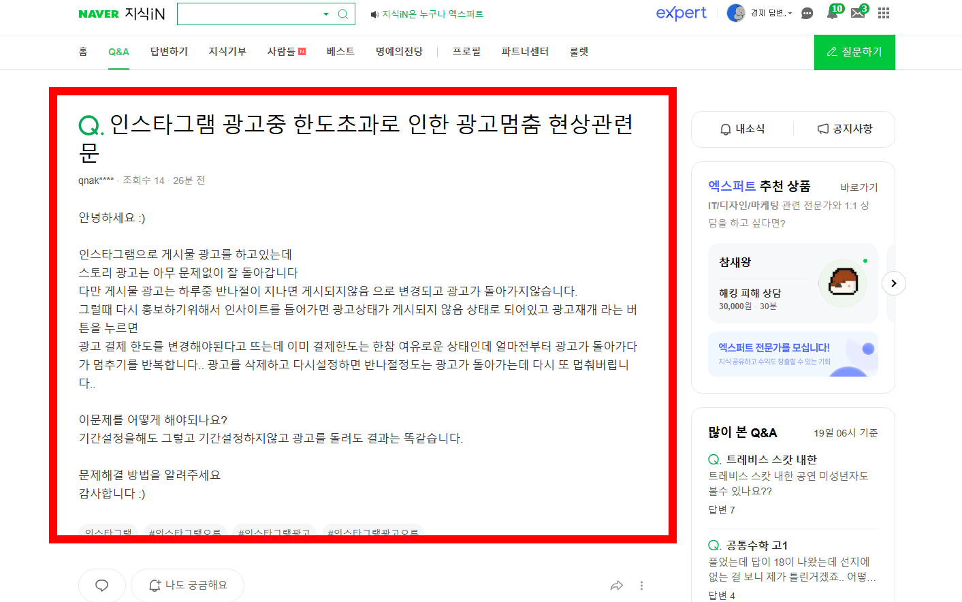
Task: Click the NAVER logo
Action: 99,14
